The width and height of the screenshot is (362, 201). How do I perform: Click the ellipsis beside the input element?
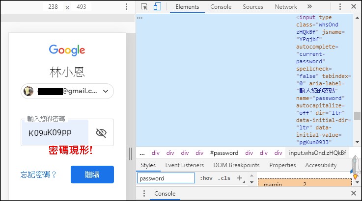tap(140, 18)
